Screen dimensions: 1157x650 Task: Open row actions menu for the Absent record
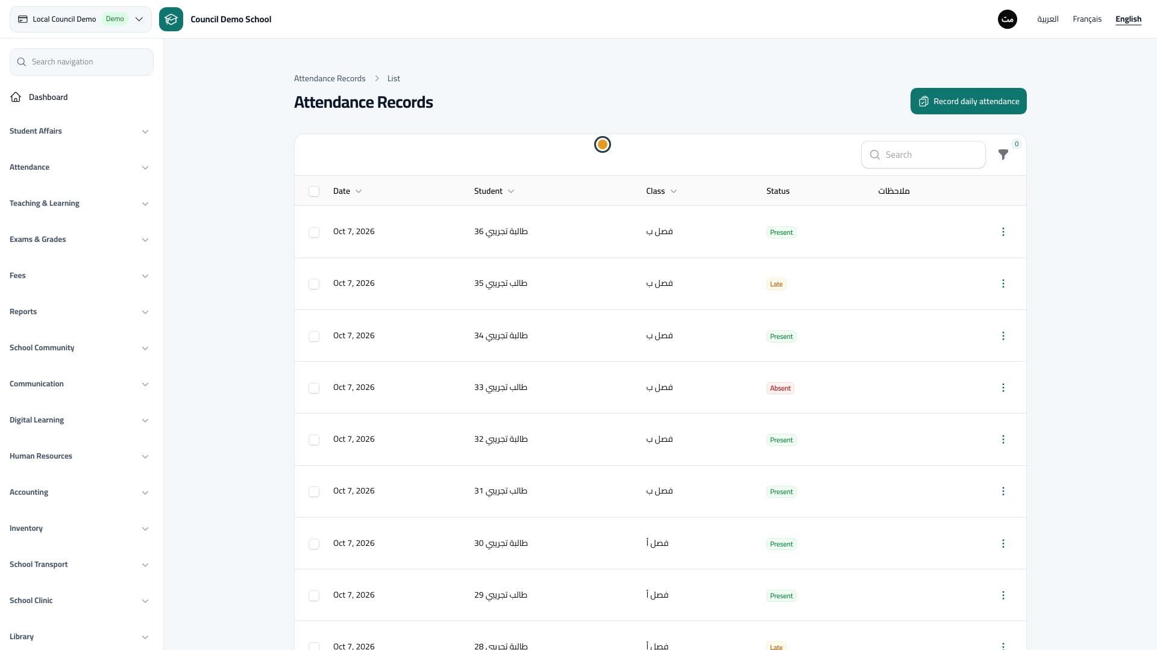coord(1003,388)
